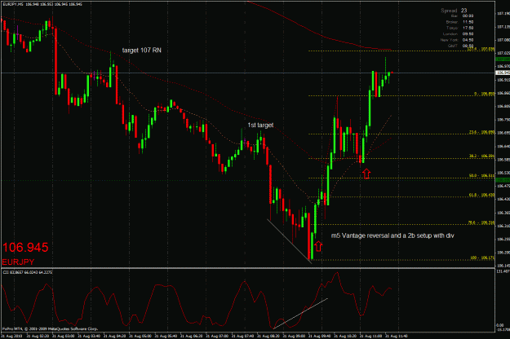Select the 23.6 Fibonacci level label
510x339 pixels.
click(x=481, y=132)
